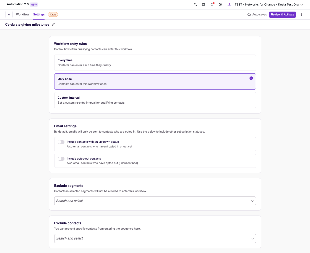Click the Exclude segments search field
The height and width of the screenshot is (253, 310).
(155, 201)
